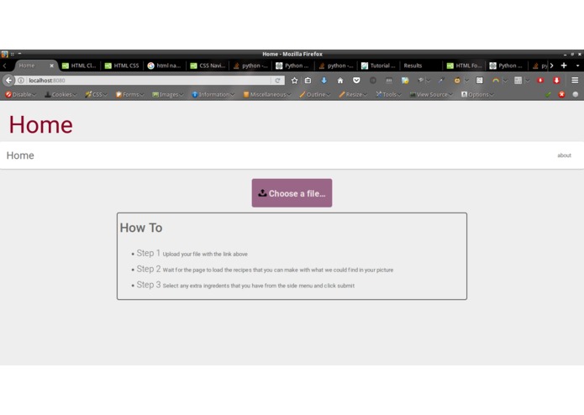584x415 pixels.
Task: Save the page to Pocket
Action: tap(356, 81)
